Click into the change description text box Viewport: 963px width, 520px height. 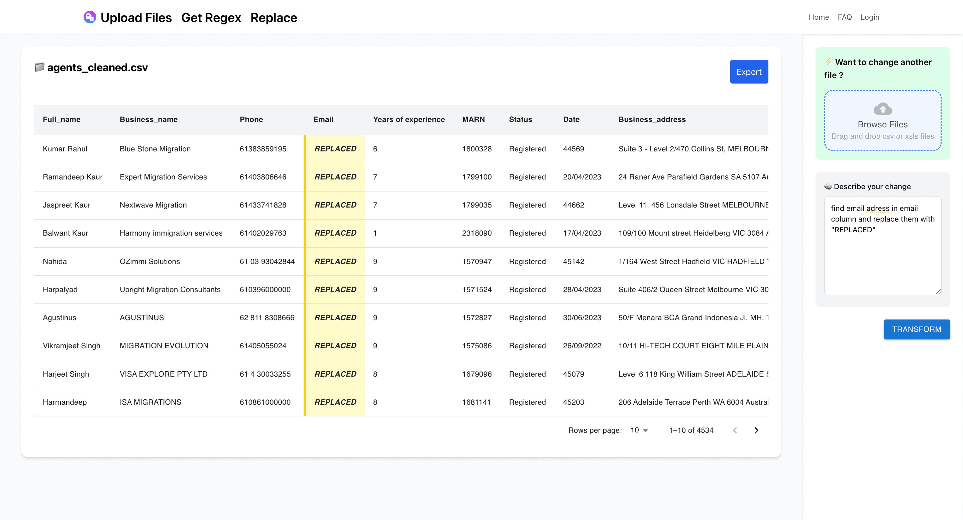click(x=882, y=258)
